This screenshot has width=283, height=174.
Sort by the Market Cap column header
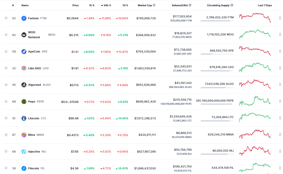point(145,5)
